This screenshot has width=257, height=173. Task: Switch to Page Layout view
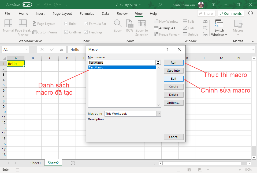pyautogui.click(x=44, y=24)
